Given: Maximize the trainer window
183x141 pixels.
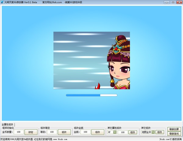Looking at the screenshot, I should pyautogui.click(x=173, y=2).
